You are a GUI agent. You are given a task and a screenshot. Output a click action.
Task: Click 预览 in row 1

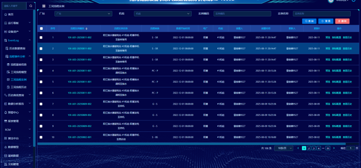328,37
